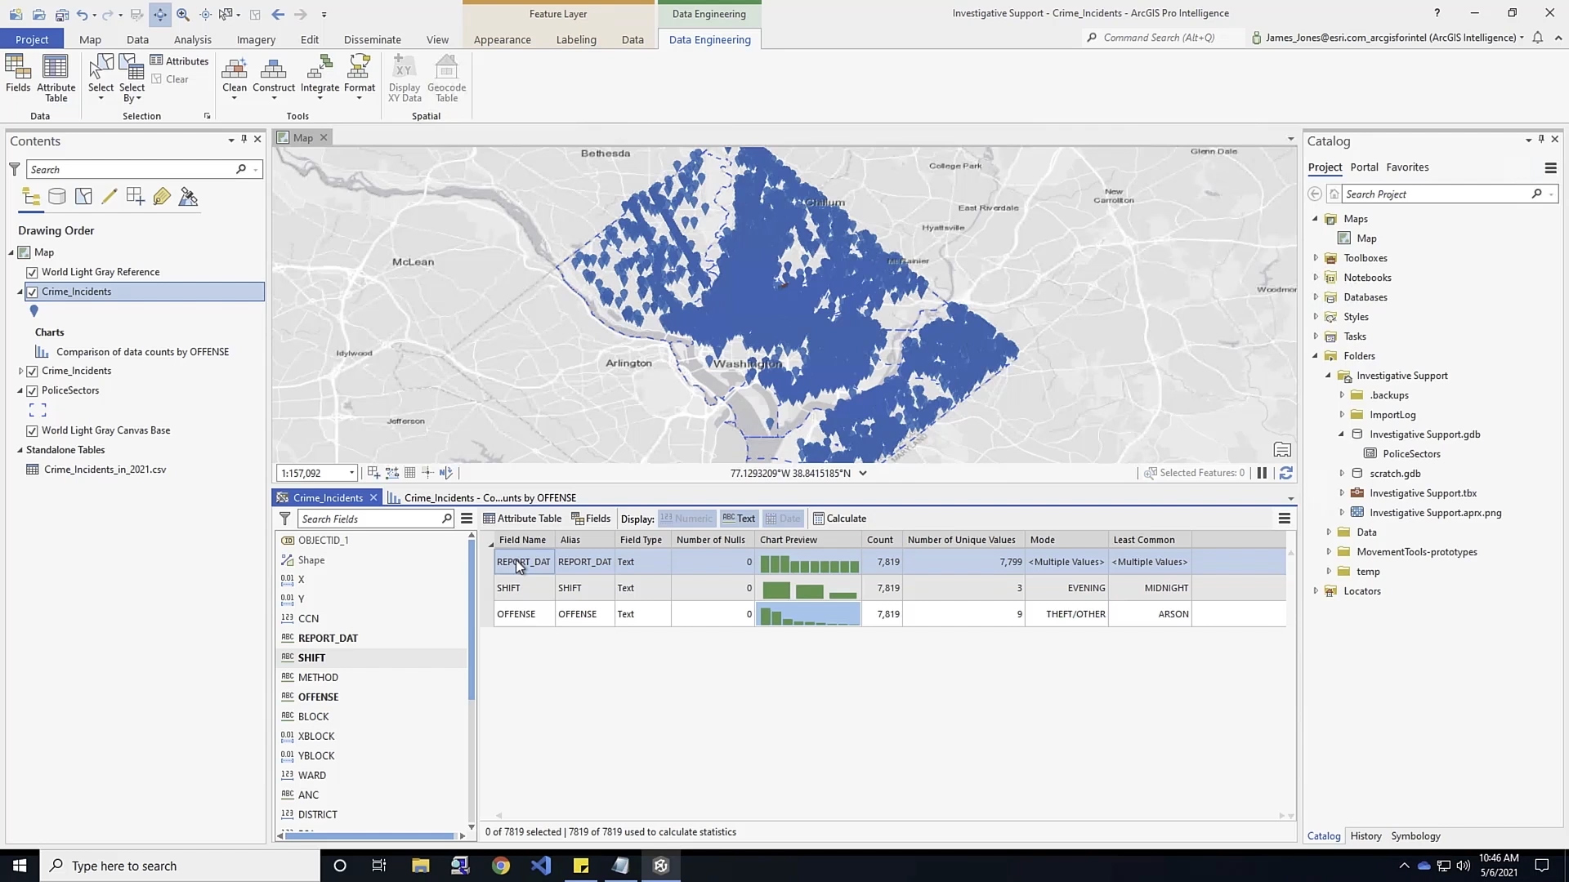Expand the second Crime_Incidents layer

click(20, 371)
